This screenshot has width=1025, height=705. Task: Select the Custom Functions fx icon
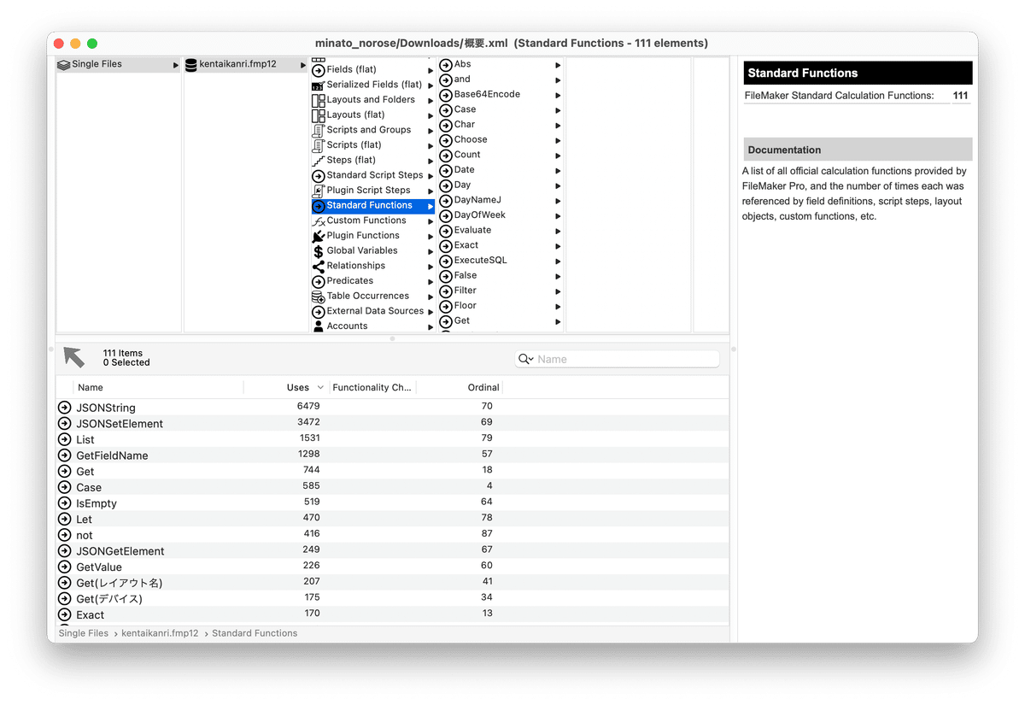coord(319,220)
